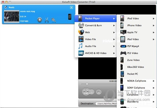
Task: Click the iPhone Video device icon
Action: (122, 25)
